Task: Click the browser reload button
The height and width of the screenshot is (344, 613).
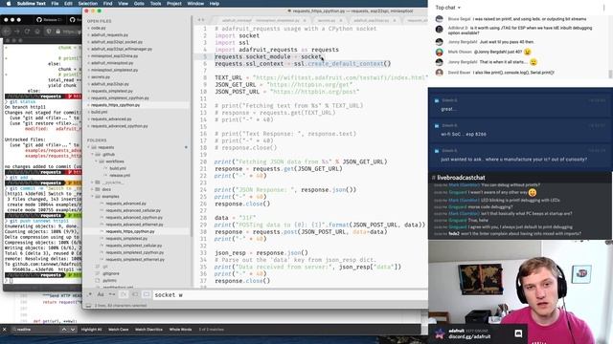Action: tap(27, 32)
